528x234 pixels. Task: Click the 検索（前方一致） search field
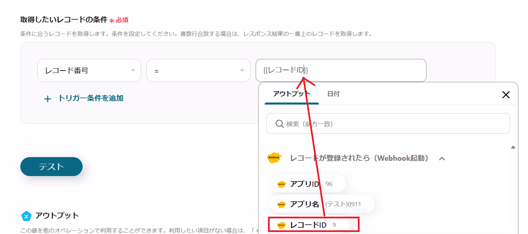388,123
